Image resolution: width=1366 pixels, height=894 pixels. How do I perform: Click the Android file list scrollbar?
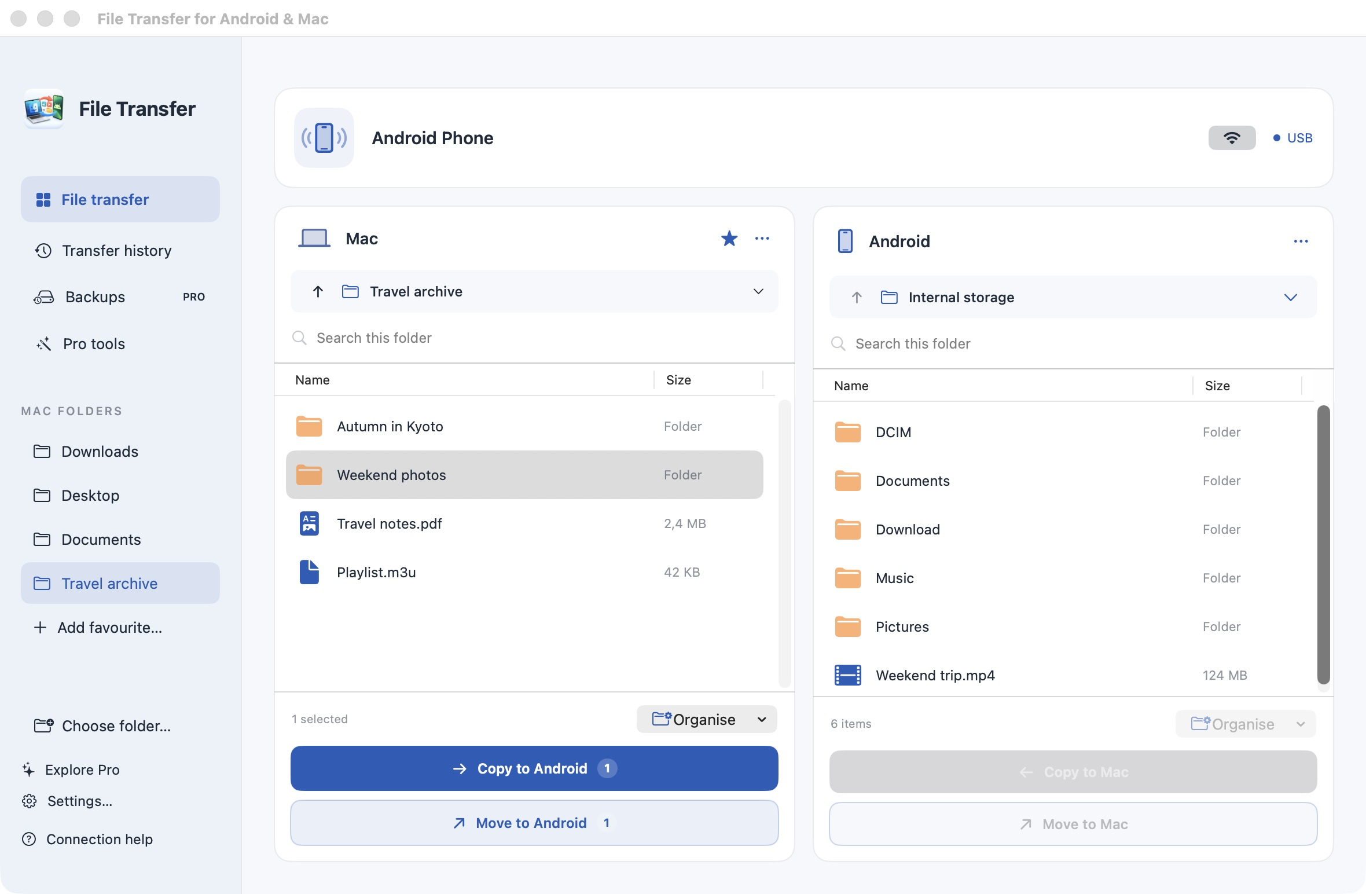[1323, 545]
